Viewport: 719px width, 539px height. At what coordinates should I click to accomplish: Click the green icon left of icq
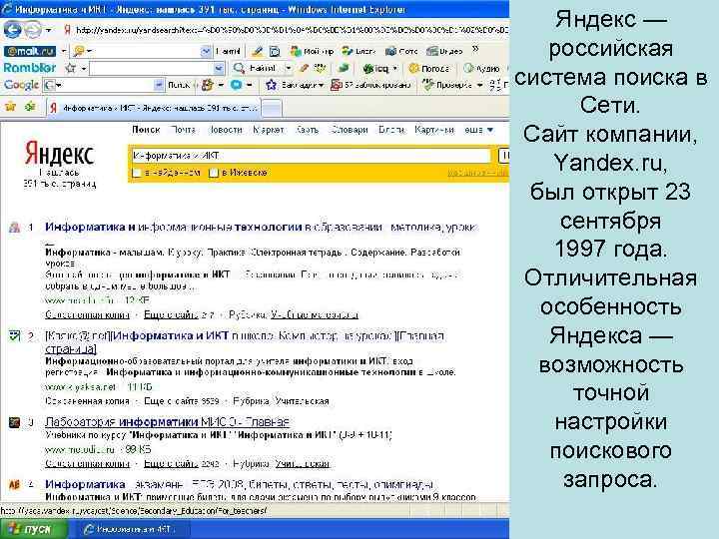(343, 68)
